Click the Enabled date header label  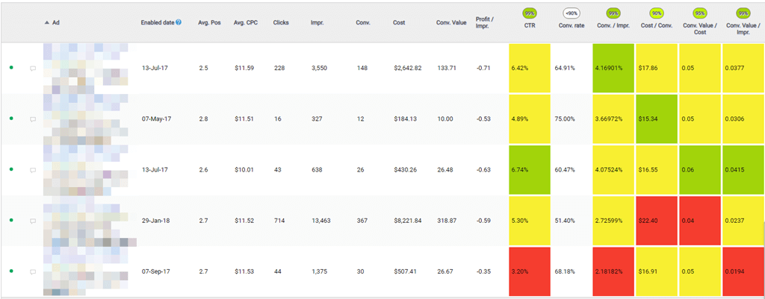click(x=157, y=23)
